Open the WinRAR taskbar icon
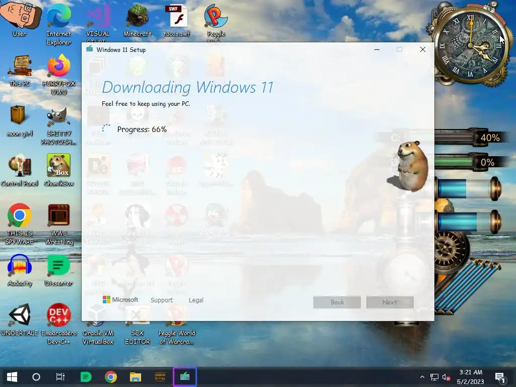The image size is (516, 387). click(160, 377)
